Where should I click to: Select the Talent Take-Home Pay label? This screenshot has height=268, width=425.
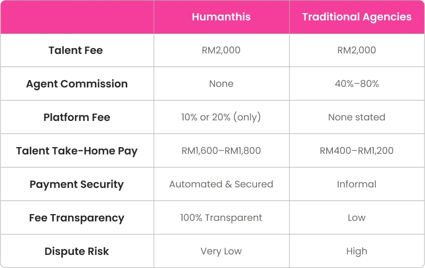[x=77, y=151]
